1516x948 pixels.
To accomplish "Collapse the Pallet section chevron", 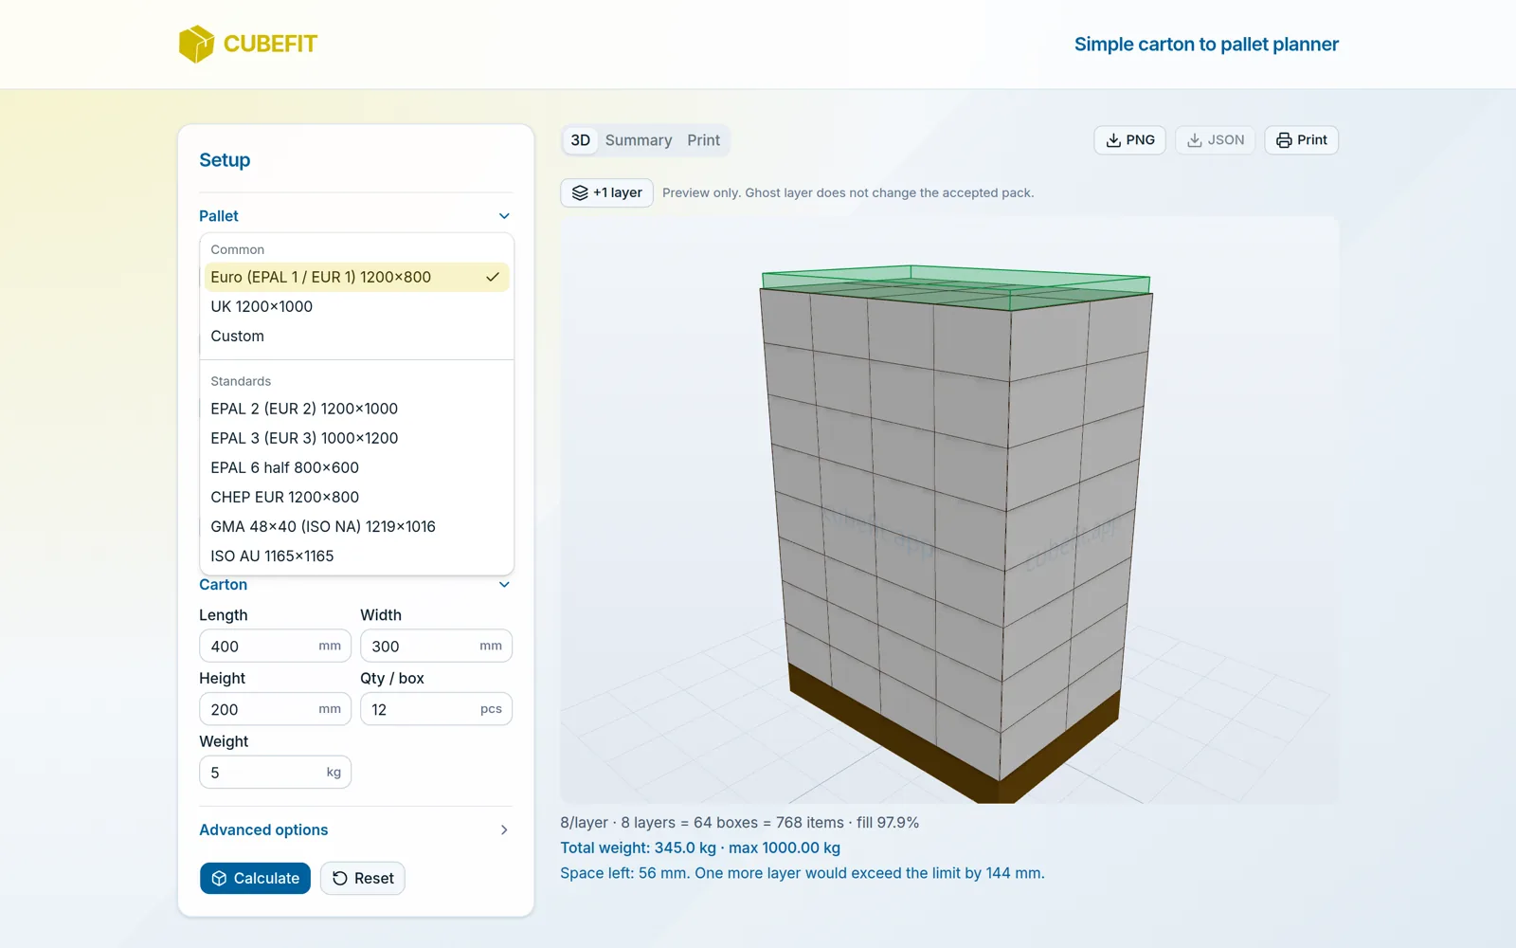I will [504, 216].
